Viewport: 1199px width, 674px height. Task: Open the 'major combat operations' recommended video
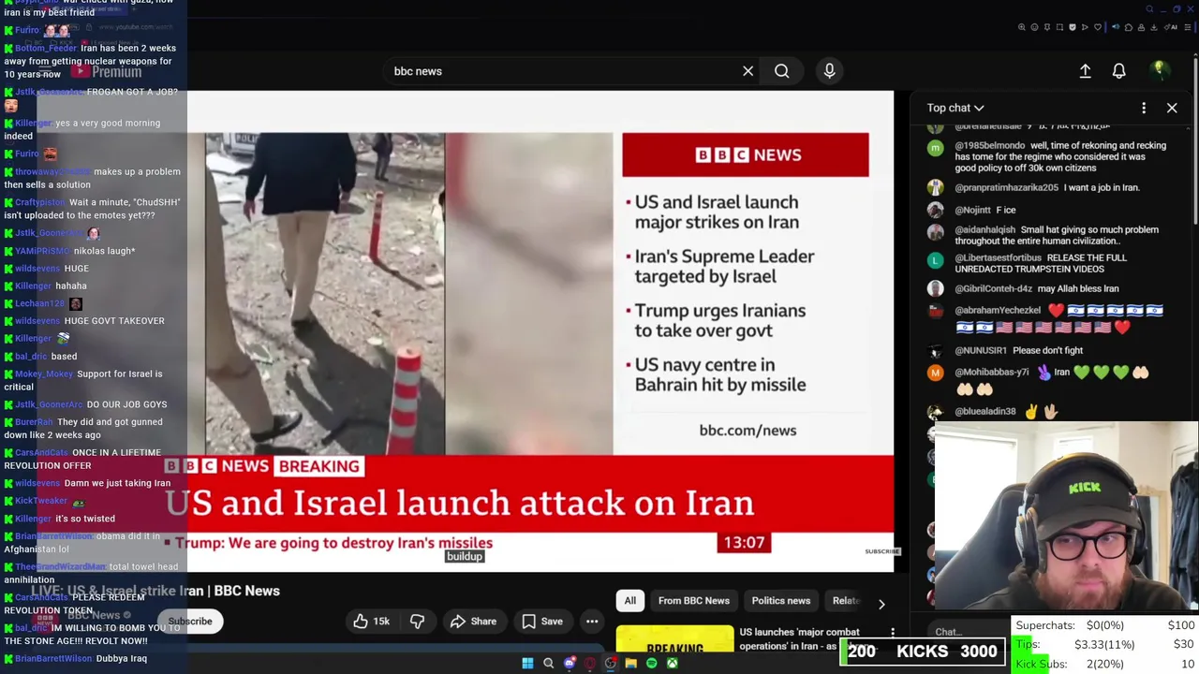pos(800,639)
